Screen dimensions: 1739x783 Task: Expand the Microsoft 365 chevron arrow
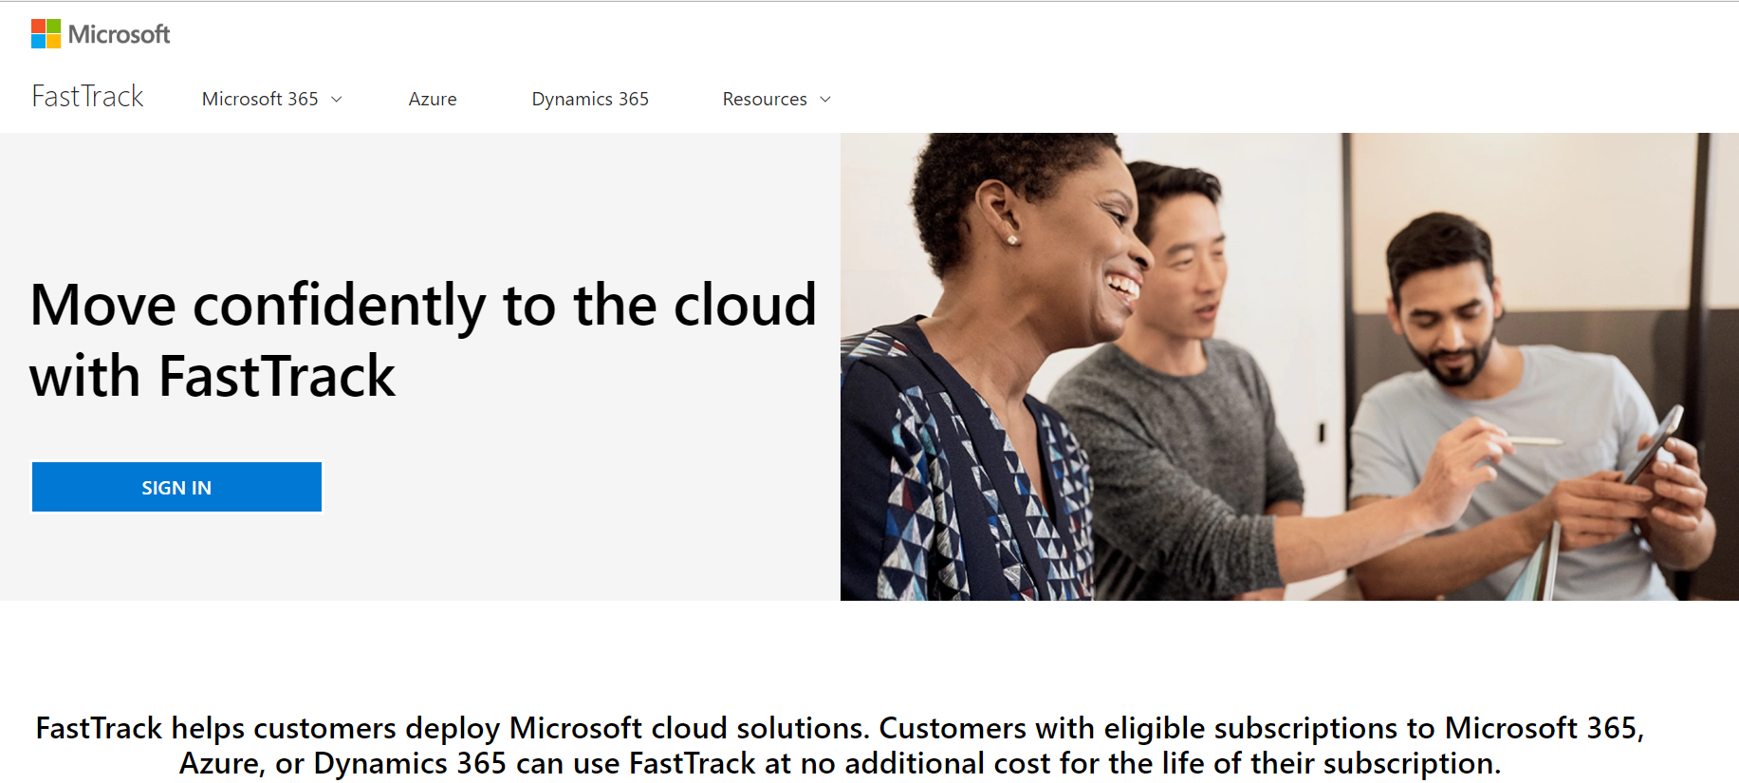pos(336,100)
